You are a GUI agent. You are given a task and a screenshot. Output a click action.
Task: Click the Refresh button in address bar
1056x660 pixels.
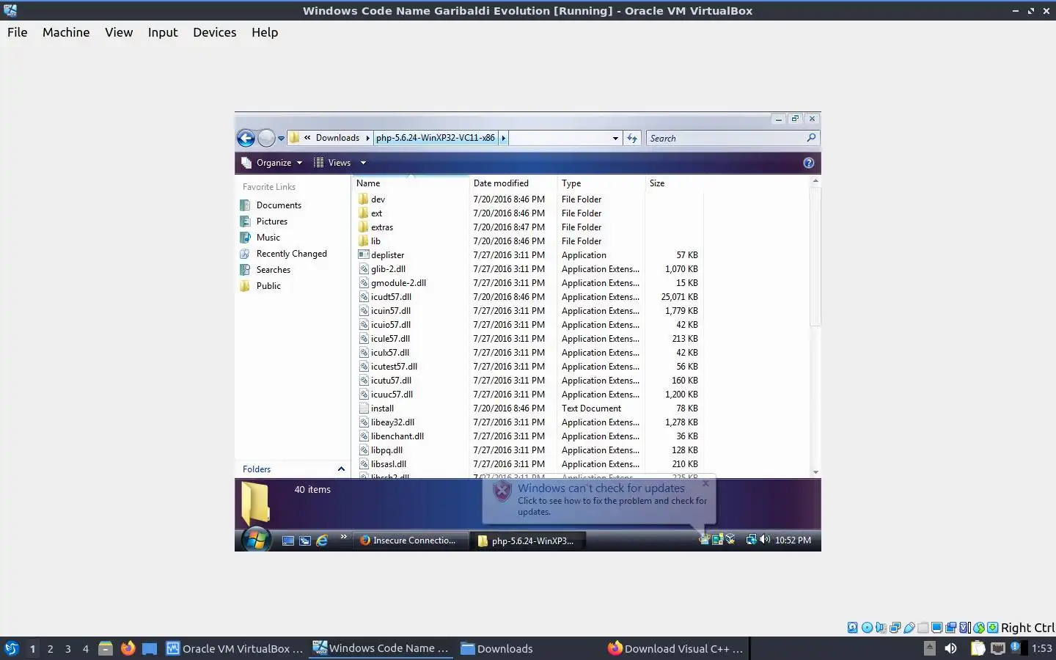point(632,138)
